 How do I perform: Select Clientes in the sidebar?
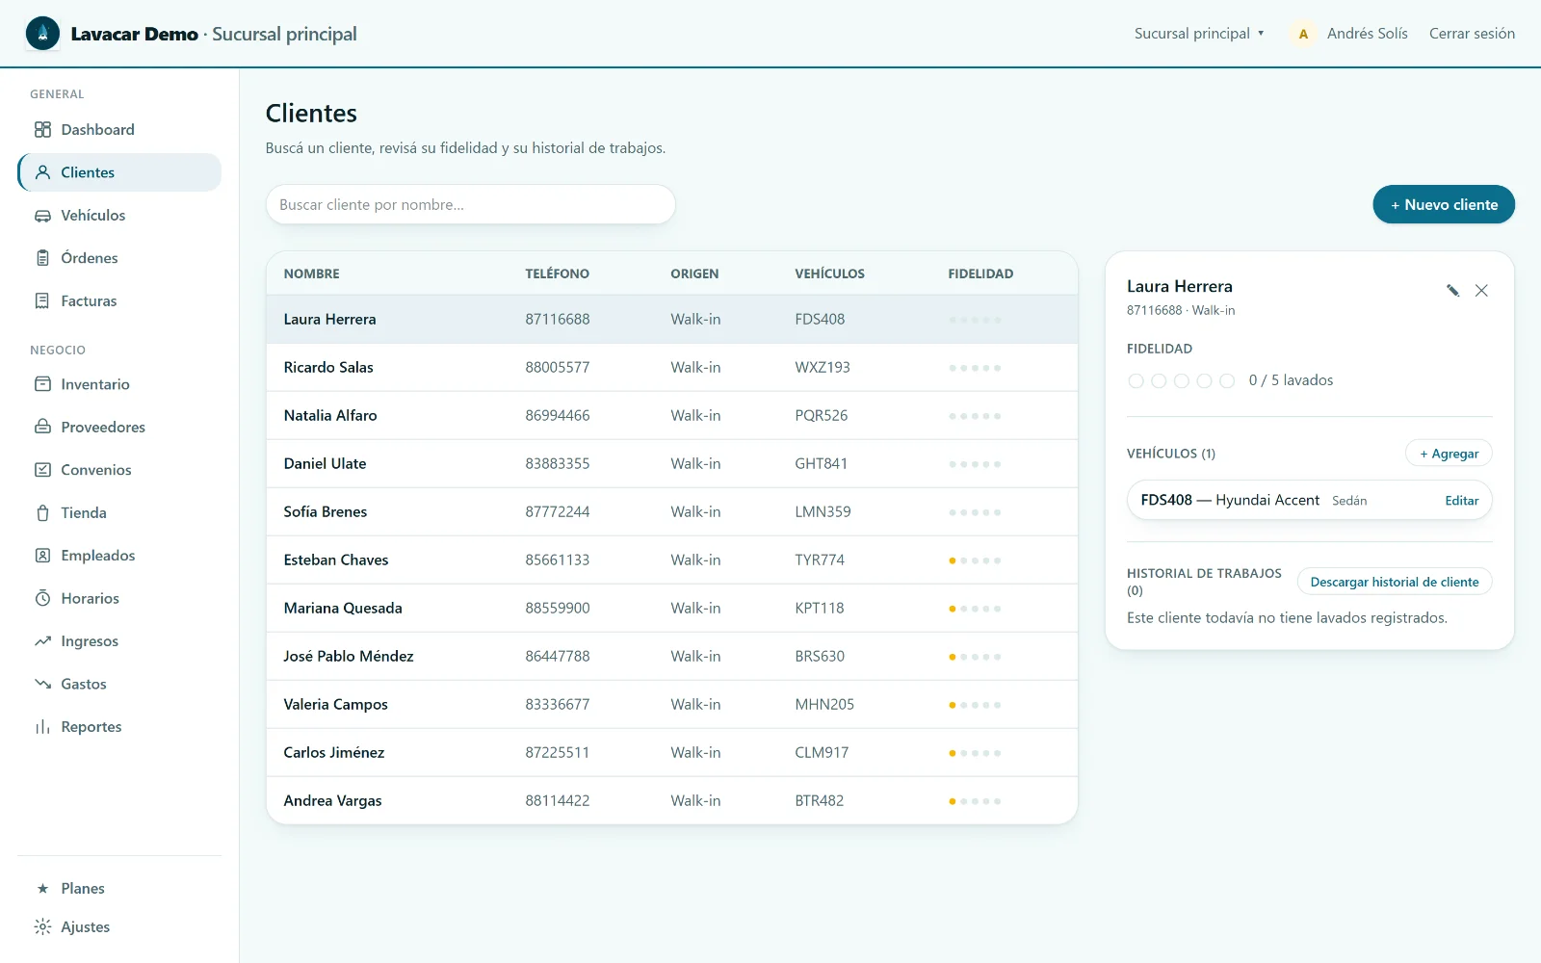click(x=119, y=172)
